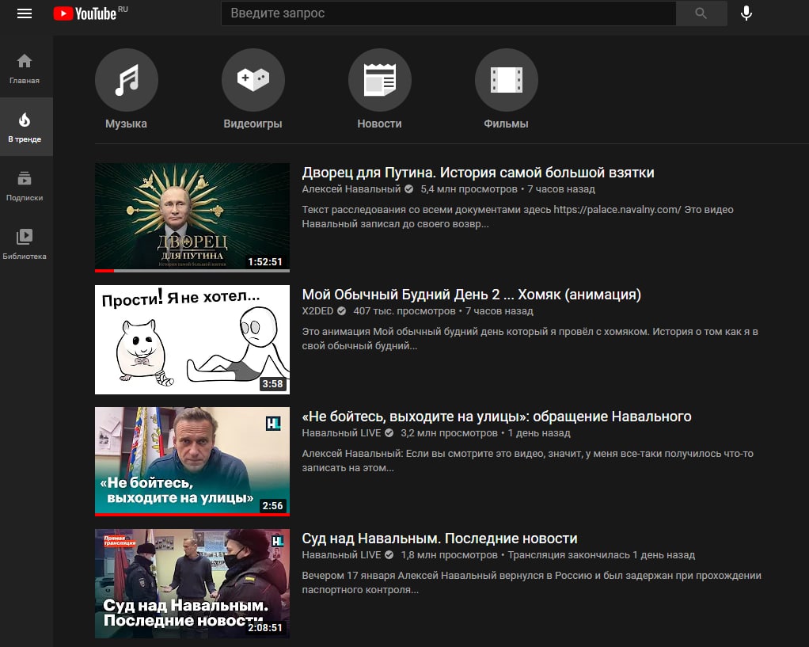Viewport: 809px width, 647px height.
Task: Open title 'Мой Обычный Будний День 2 ... Хомяк'
Action: pyautogui.click(x=471, y=295)
